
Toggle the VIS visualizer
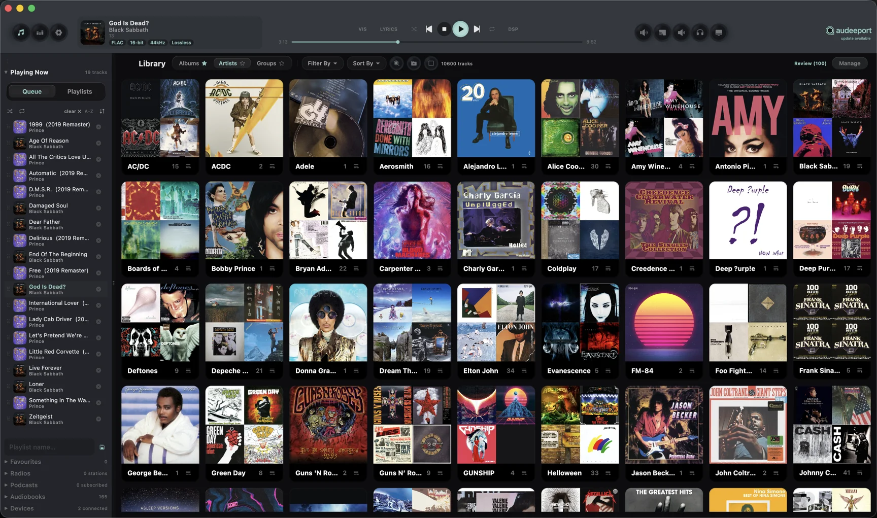pyautogui.click(x=362, y=29)
